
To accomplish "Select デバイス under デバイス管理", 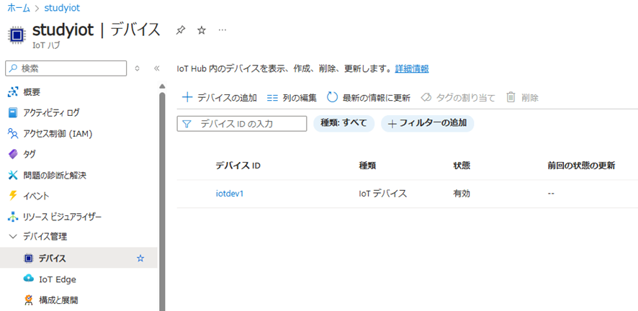I will 78,258.
